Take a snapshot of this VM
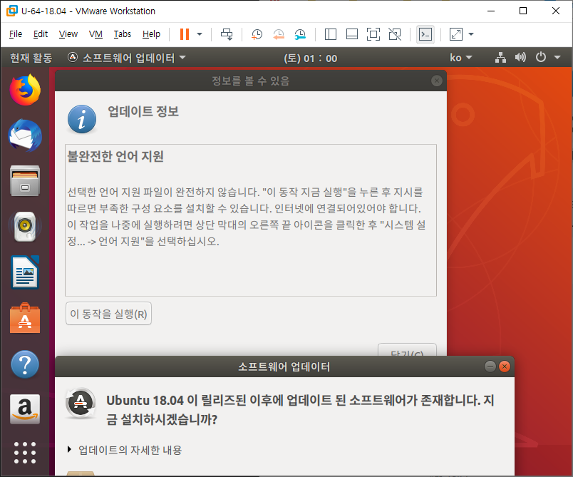 tap(257, 34)
